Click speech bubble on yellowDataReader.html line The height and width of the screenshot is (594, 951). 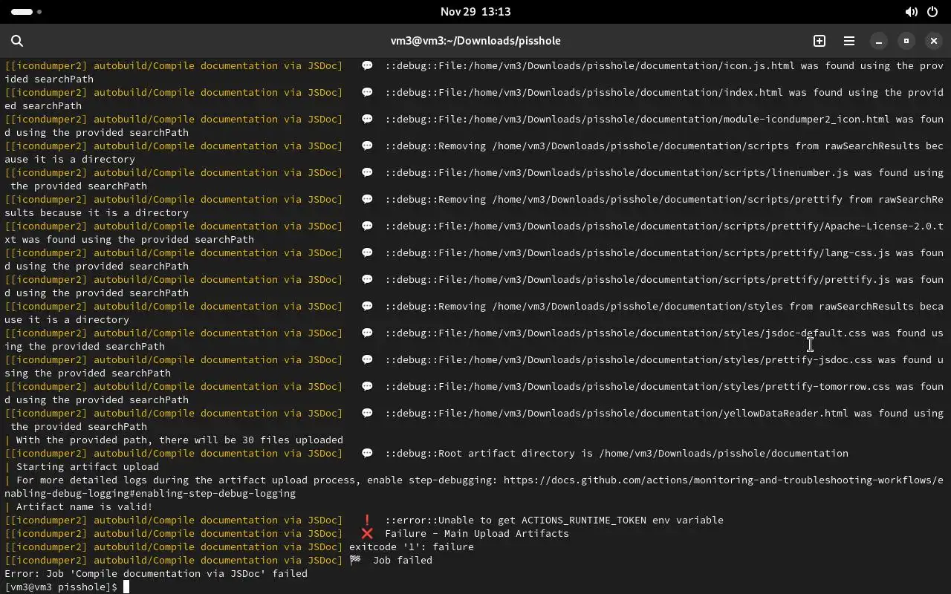pyautogui.click(x=367, y=413)
